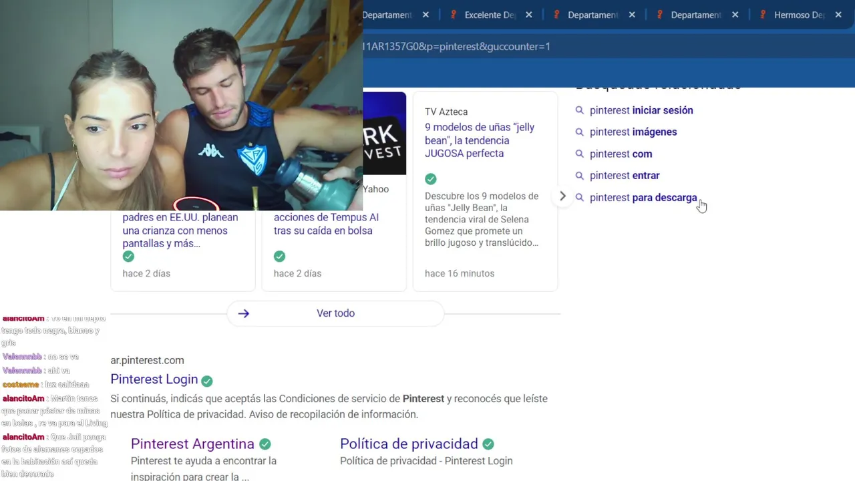Screen dimensions: 855x481
Task: Close the 'Excelente De' tab
Action: pos(529,15)
